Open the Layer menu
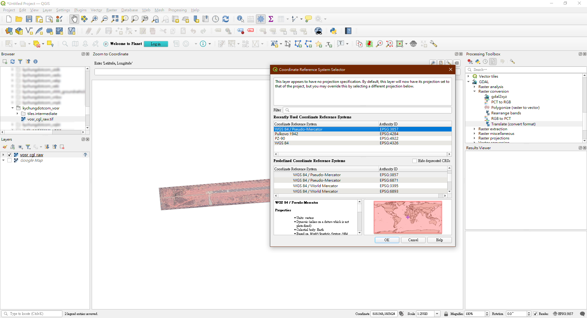 point(47,10)
